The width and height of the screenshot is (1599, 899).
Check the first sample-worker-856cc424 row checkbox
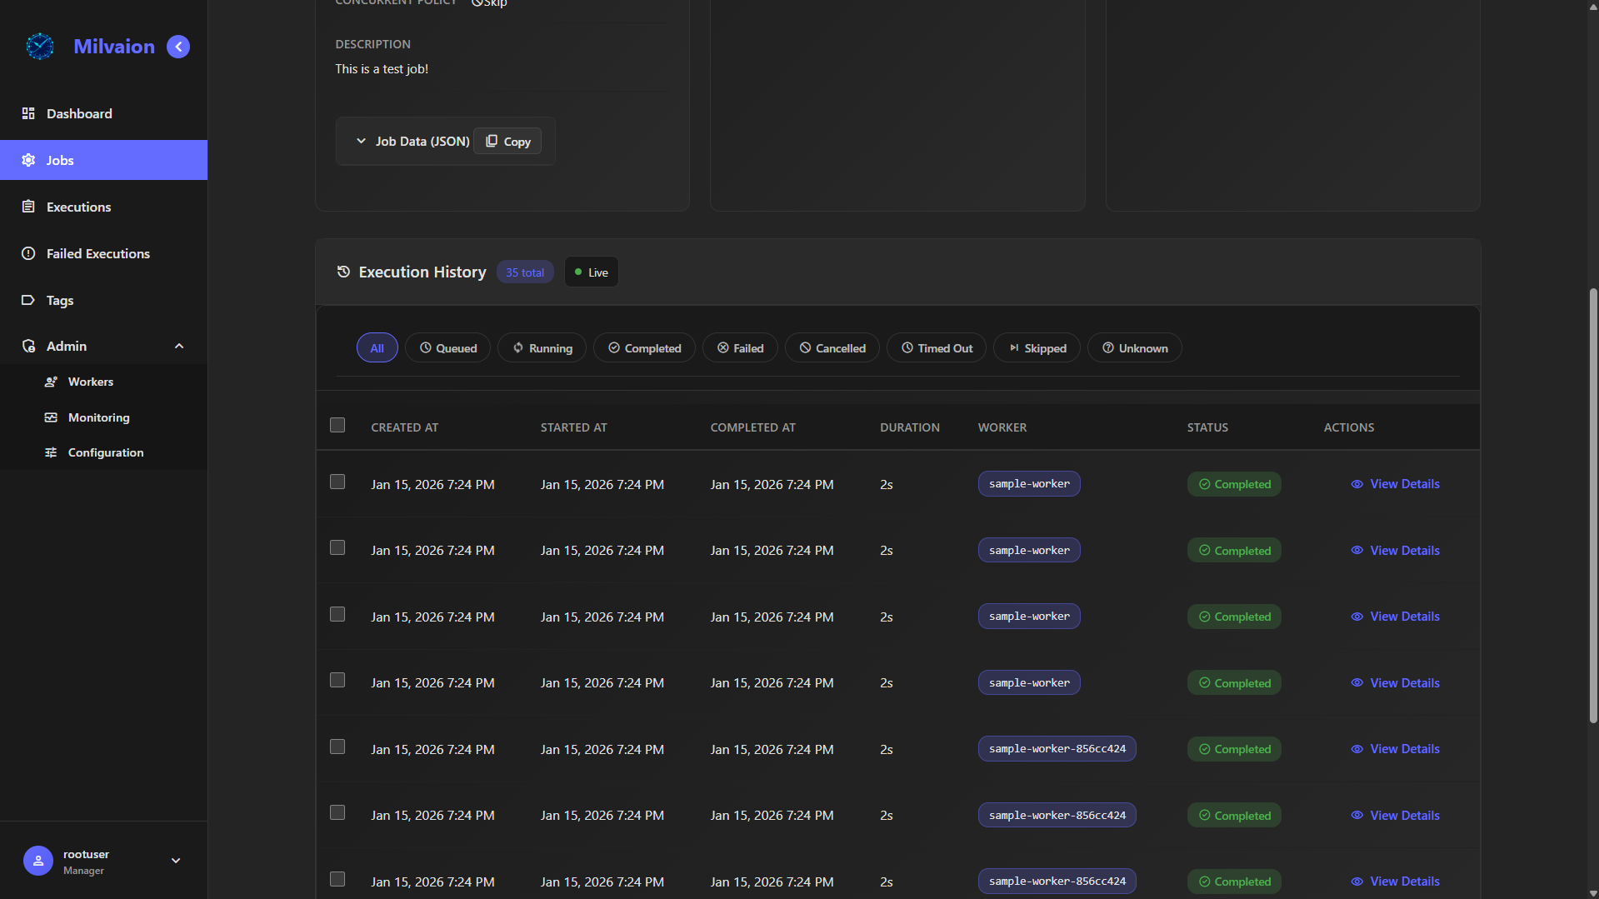click(x=337, y=747)
